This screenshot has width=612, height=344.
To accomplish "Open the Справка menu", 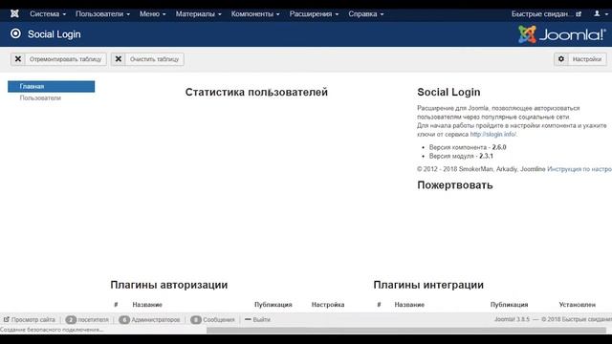I will tap(365, 13).
